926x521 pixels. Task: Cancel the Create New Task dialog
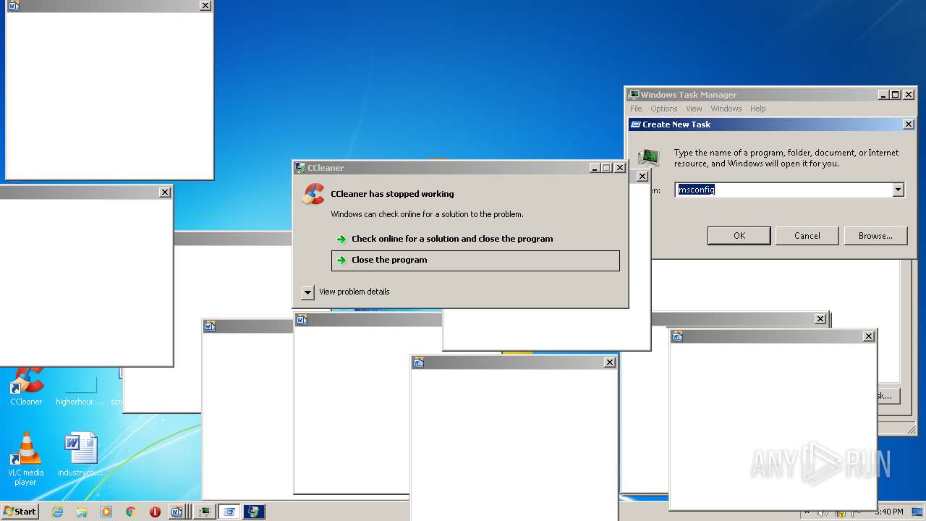point(807,236)
